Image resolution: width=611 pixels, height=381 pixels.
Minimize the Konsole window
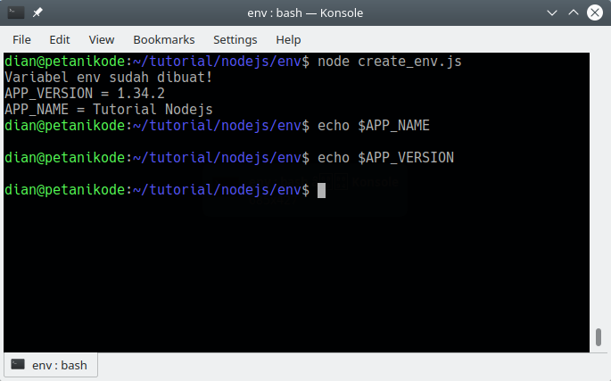pos(550,13)
